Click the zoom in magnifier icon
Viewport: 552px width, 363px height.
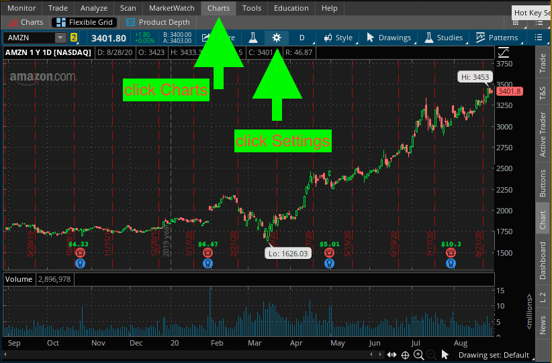(418, 354)
